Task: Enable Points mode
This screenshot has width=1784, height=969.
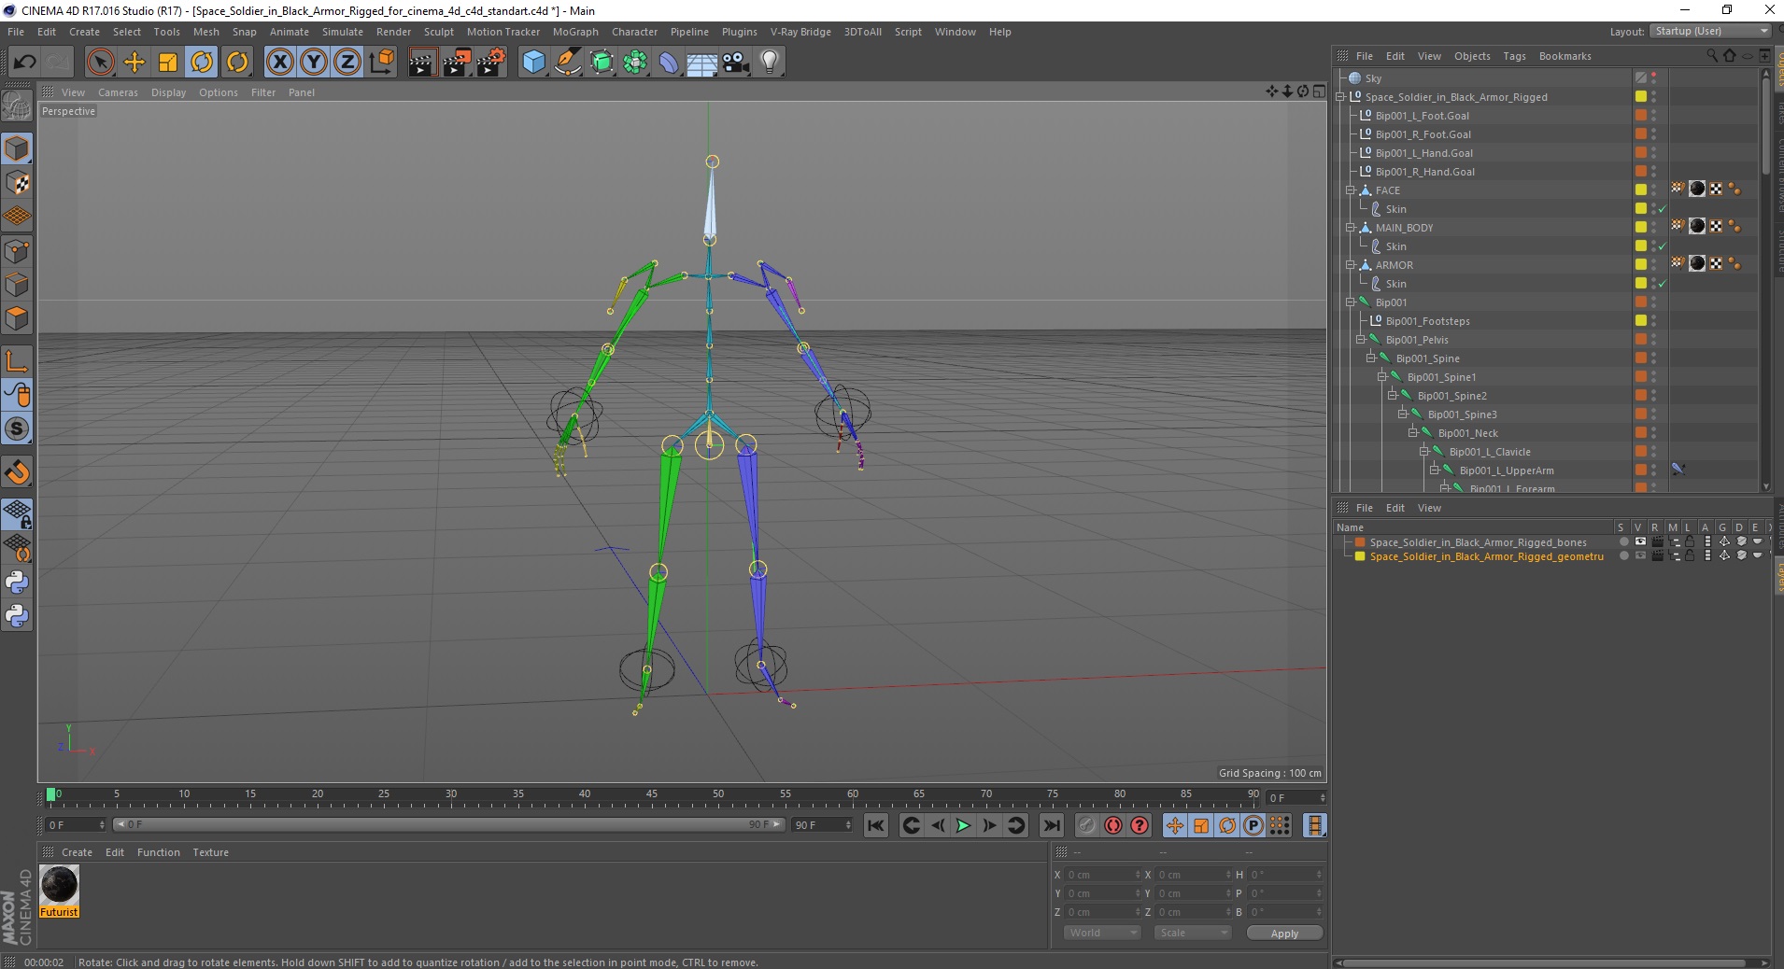Action: [x=17, y=251]
